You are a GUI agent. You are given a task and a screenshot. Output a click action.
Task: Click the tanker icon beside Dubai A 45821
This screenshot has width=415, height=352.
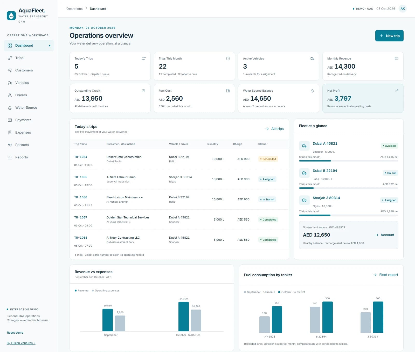click(304, 146)
